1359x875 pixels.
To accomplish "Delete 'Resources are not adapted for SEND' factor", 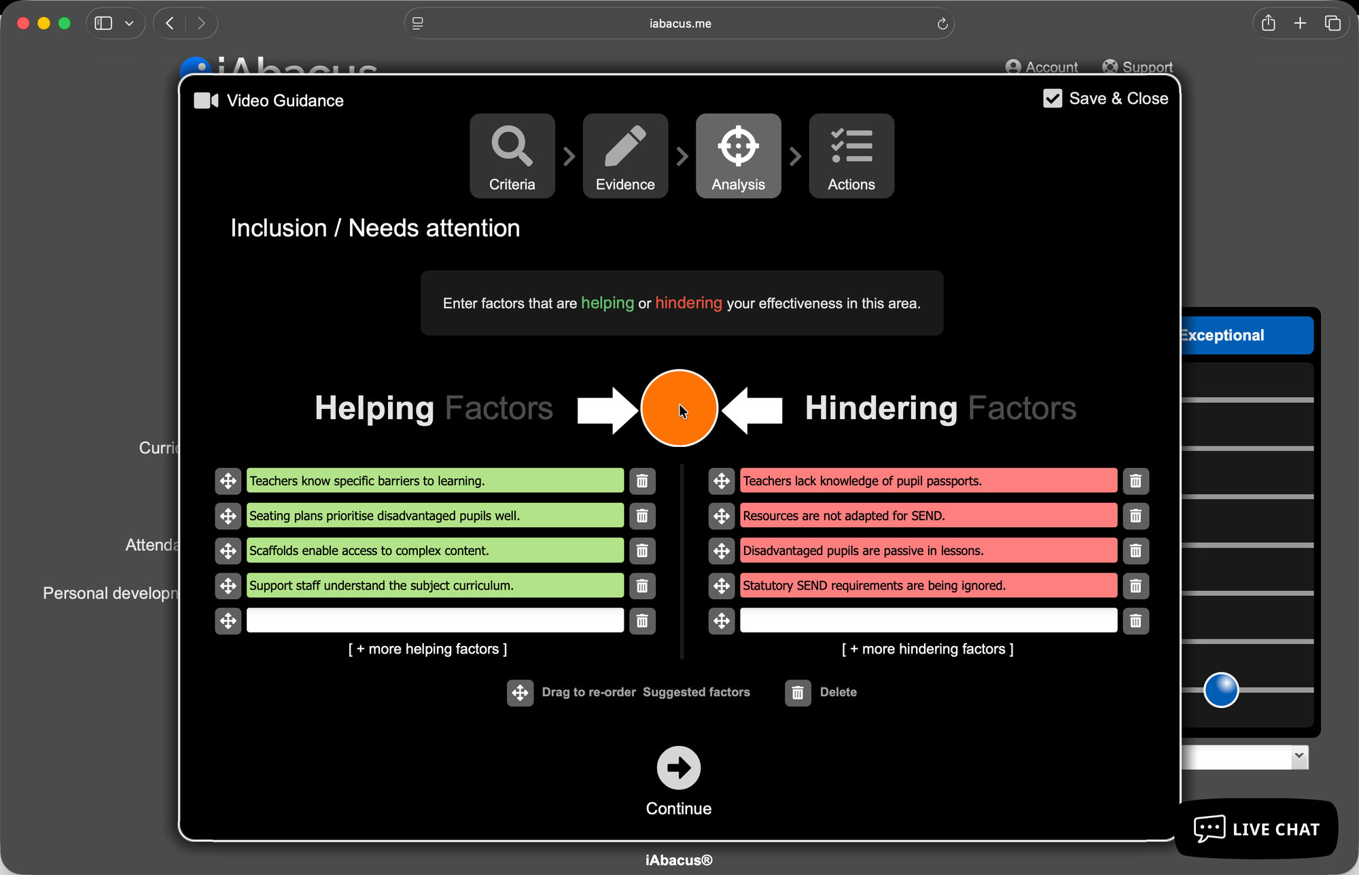I will pyautogui.click(x=1135, y=516).
